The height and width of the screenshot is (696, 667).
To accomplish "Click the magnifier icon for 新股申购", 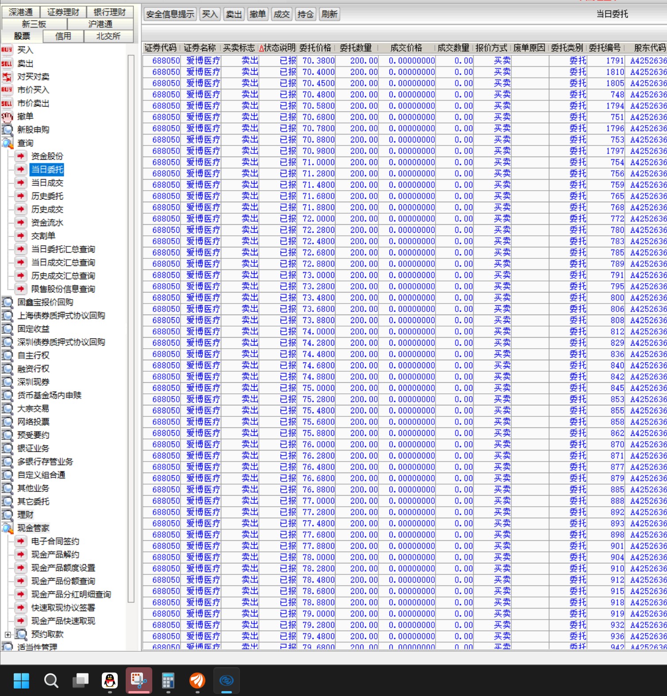I will point(7,130).
